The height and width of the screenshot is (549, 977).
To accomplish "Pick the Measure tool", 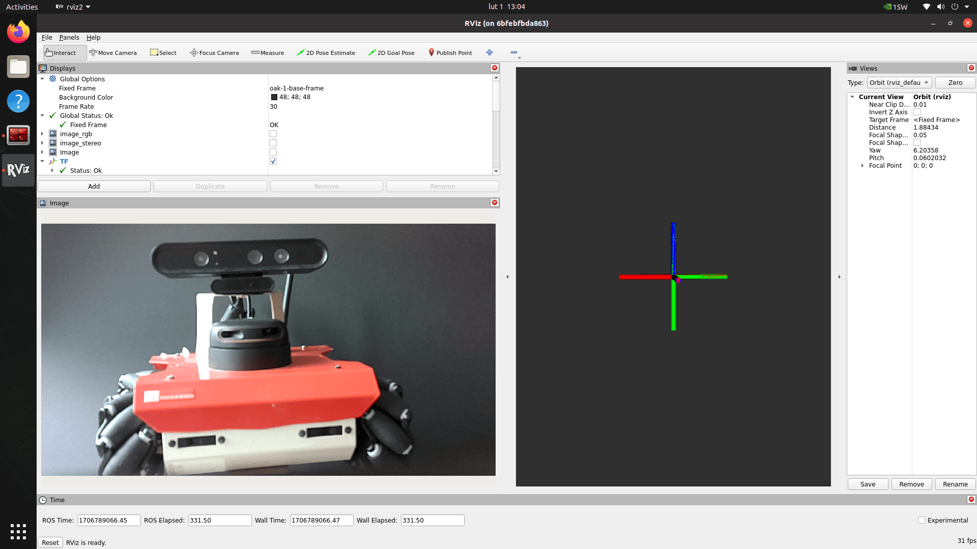I will (x=268, y=53).
